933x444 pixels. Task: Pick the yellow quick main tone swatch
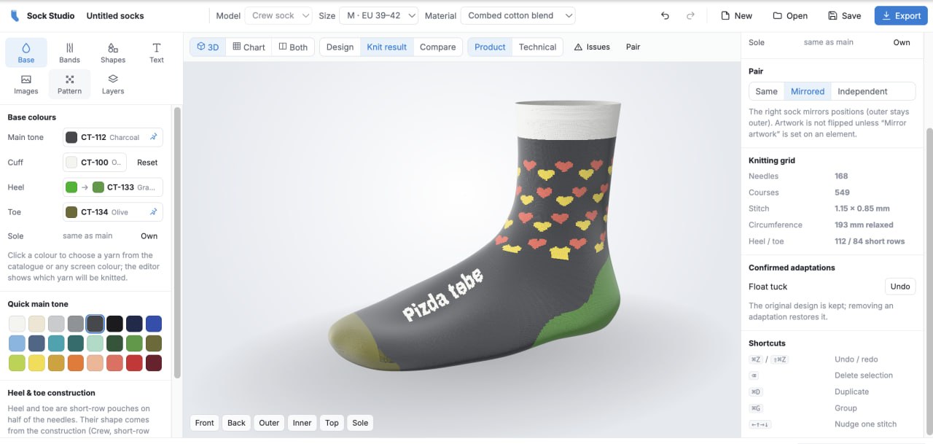(x=36, y=363)
